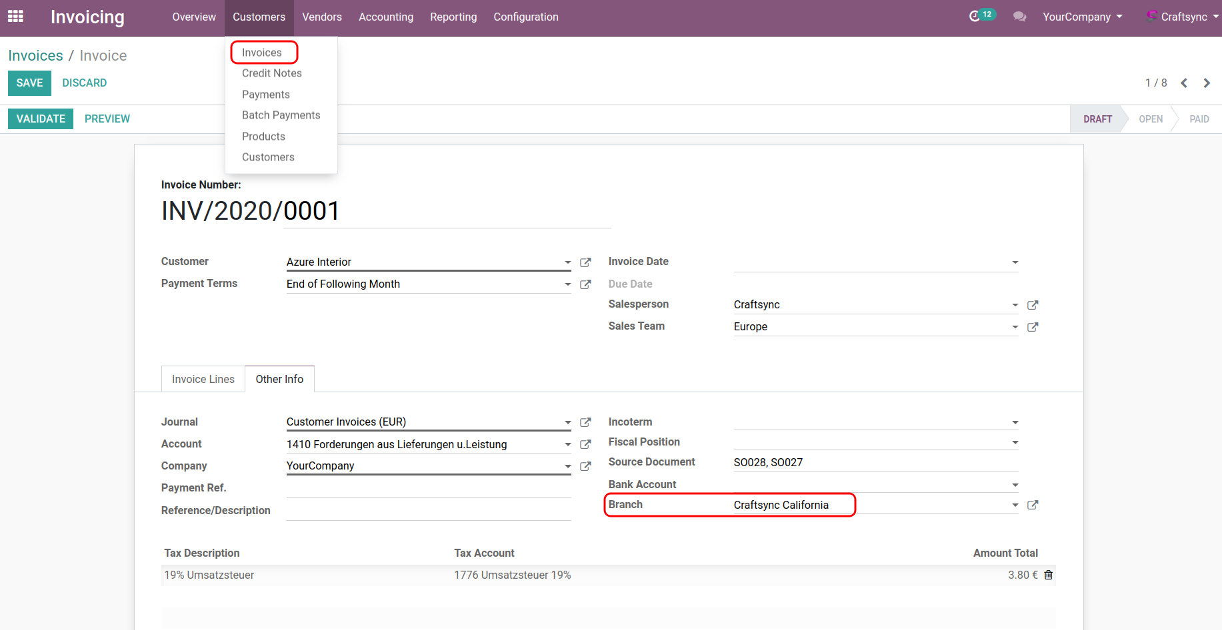This screenshot has width=1222, height=630.
Task: Open the discuss conversations chat icon
Action: pos(1019,17)
